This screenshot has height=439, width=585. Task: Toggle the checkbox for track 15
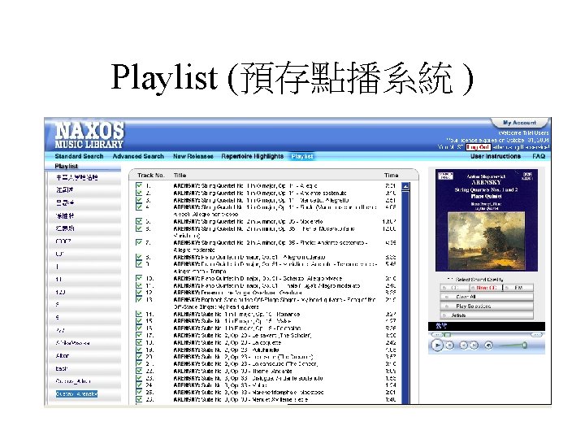[x=139, y=320]
